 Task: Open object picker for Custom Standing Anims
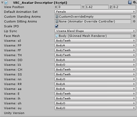coord(134,17)
